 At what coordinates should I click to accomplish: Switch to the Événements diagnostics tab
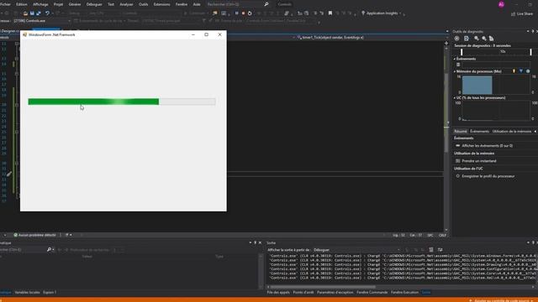[x=479, y=132]
